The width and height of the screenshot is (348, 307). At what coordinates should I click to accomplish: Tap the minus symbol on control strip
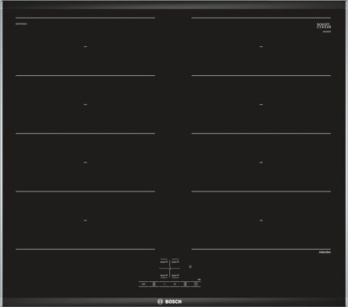[x=164, y=284]
